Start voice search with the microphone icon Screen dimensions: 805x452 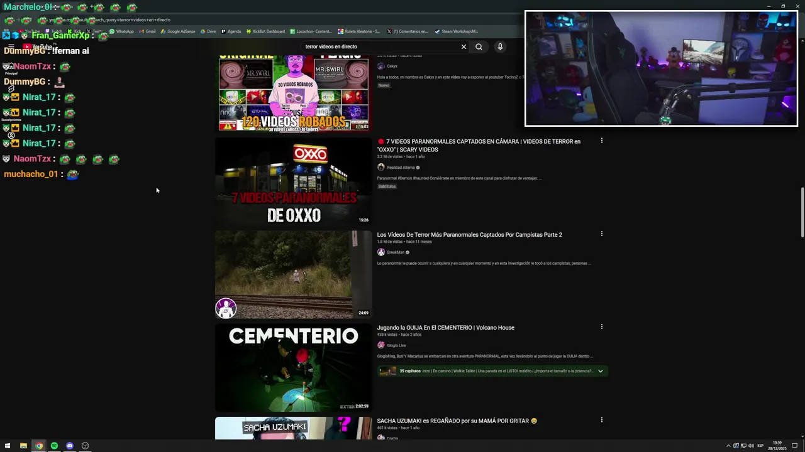coord(500,46)
